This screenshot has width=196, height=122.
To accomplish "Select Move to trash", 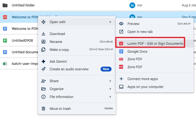I will click(x=77, y=109).
